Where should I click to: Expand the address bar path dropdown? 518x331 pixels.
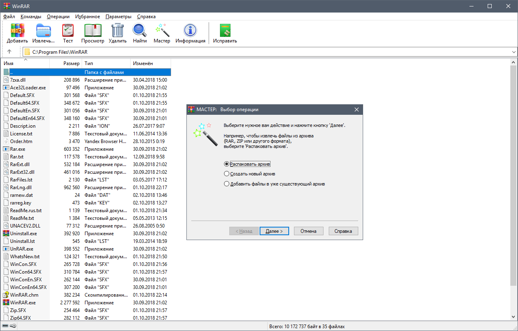(514, 52)
